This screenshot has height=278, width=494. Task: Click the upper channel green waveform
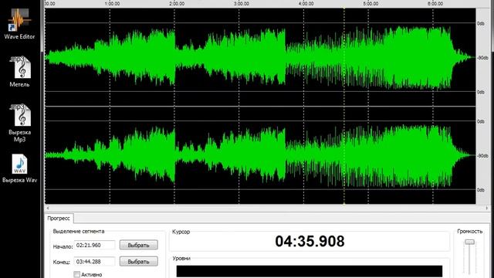click(260, 57)
